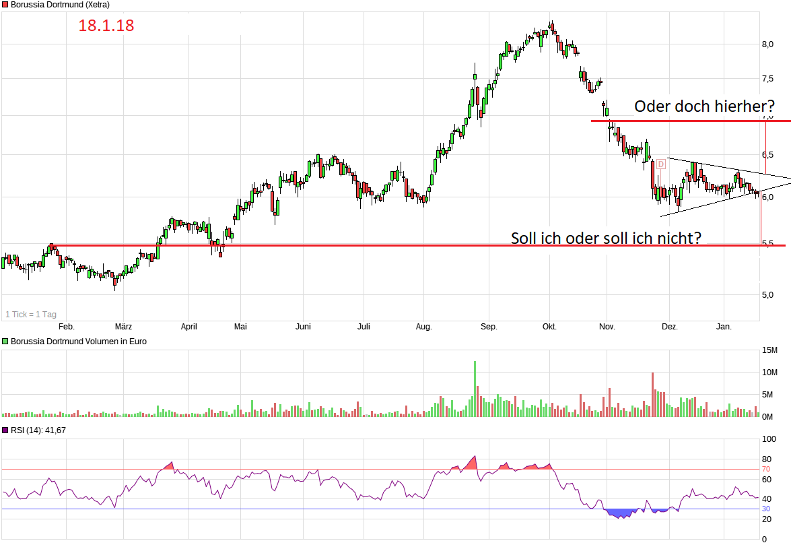Click the red 70 overbought label on the RSI axis

(x=766, y=470)
